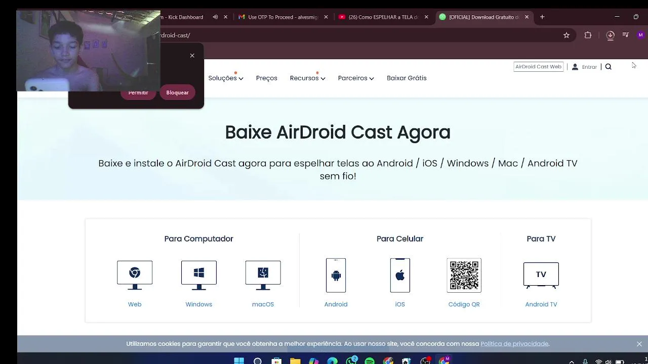Choose the iOS Apple phone icon
Image resolution: width=648 pixels, height=364 pixels.
400,275
